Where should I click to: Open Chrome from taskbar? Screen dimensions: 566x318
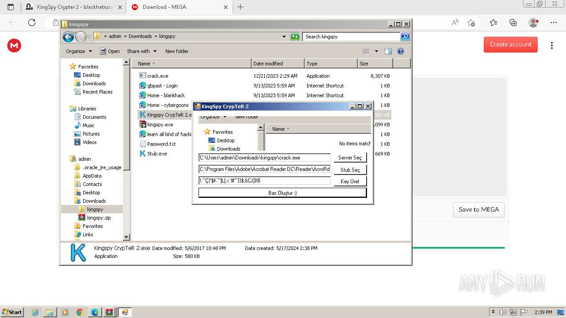tap(80, 312)
